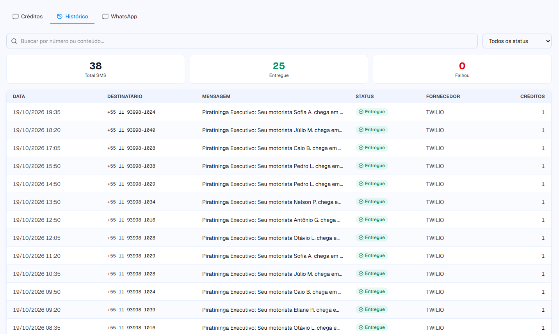Select the date 19/10/2026 19:35

click(37, 112)
